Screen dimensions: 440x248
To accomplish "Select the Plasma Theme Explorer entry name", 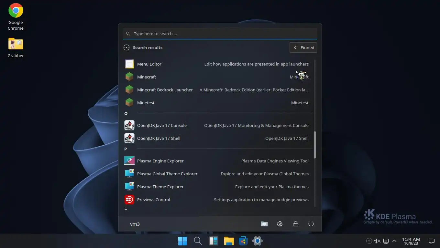I will point(160,187).
